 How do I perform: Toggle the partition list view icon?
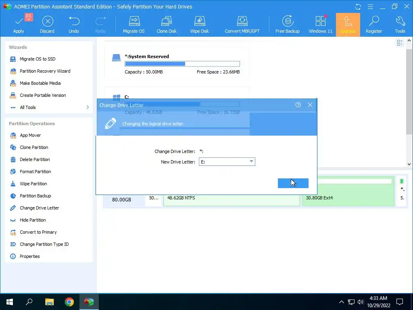tap(400, 43)
